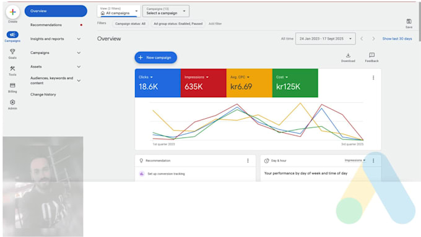
Task: Go to previous date range arrow
Action: [x=362, y=38]
